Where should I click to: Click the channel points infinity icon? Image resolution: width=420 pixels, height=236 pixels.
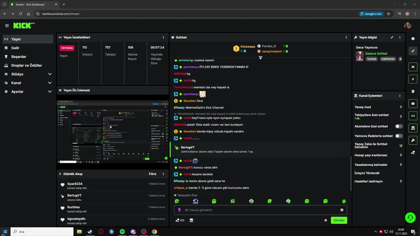[x=180, y=220]
